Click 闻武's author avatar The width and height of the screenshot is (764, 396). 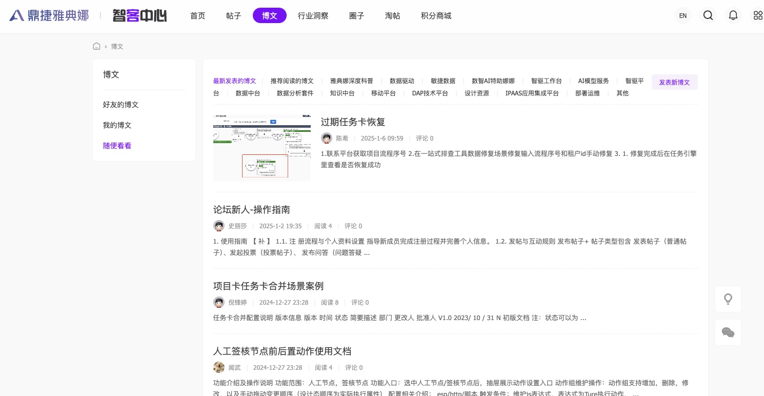[219, 367]
